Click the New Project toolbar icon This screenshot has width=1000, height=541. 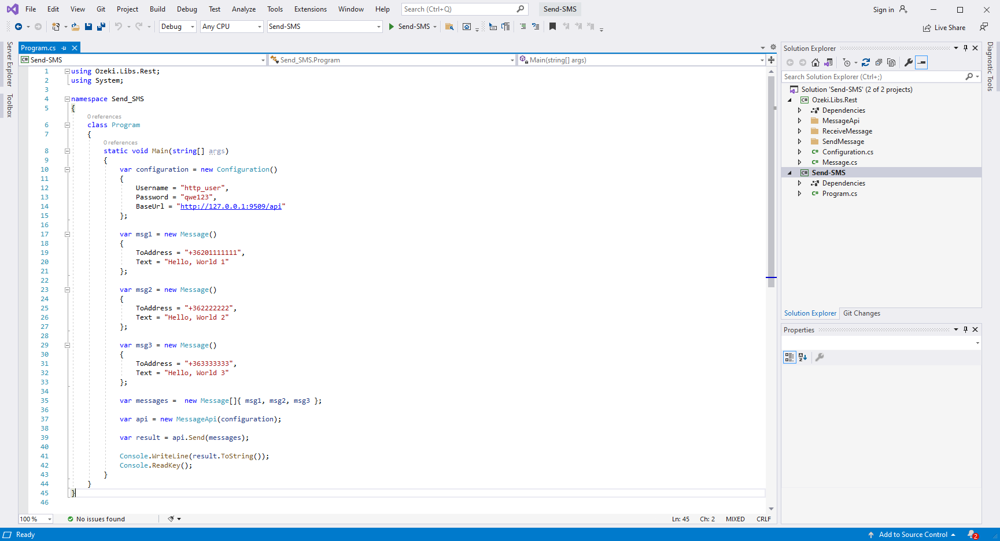pos(56,27)
